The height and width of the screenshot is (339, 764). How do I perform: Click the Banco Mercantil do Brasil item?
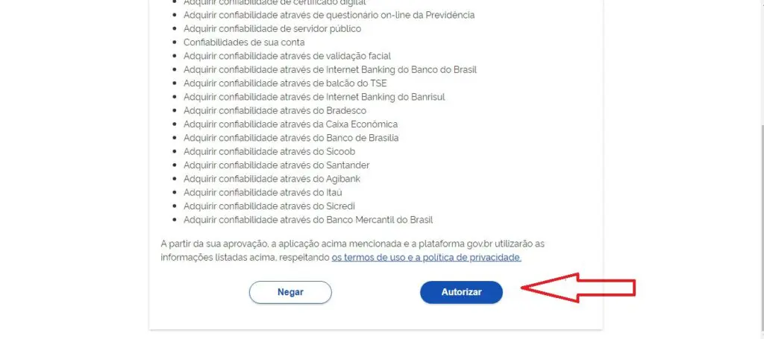pyautogui.click(x=308, y=220)
